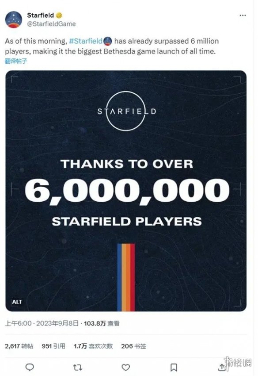258x376 pixels.
Task: Repost using the retweet arrows icon
Action: [x=78, y=367]
